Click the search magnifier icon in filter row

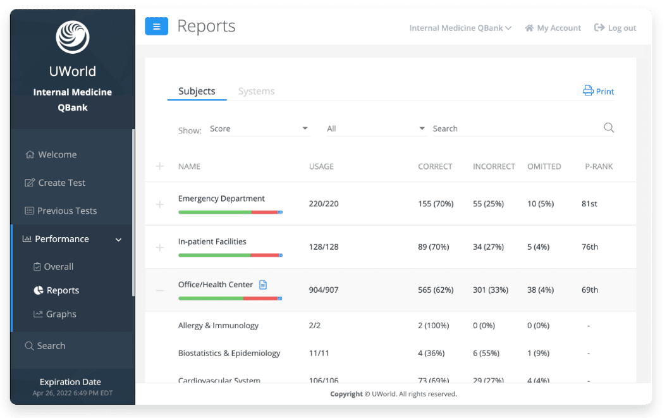(608, 128)
